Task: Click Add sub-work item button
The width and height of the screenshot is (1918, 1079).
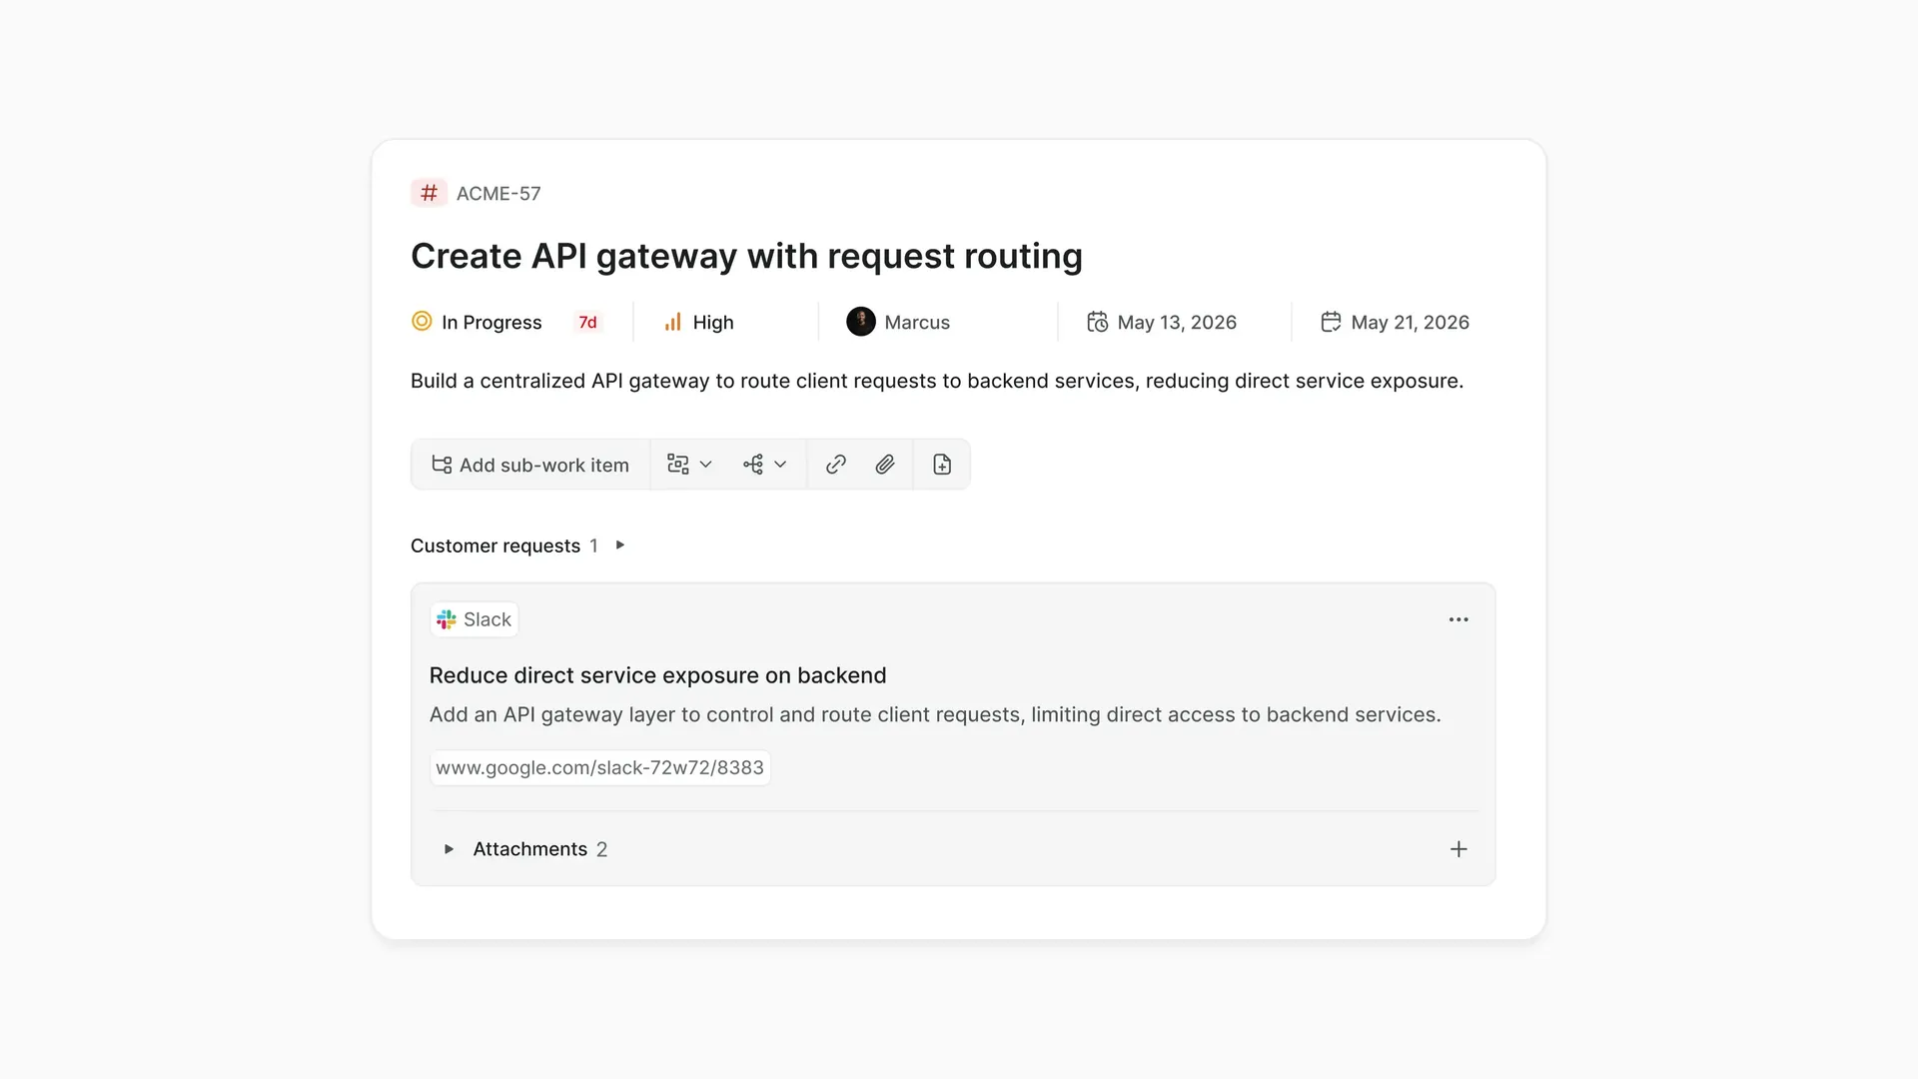Action: pos(530,465)
